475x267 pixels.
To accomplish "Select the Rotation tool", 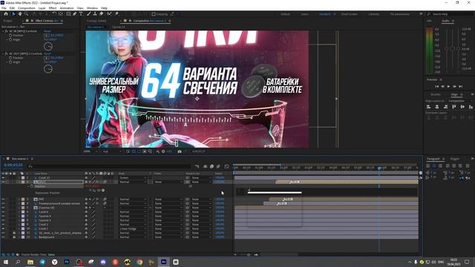I will (x=54, y=14).
